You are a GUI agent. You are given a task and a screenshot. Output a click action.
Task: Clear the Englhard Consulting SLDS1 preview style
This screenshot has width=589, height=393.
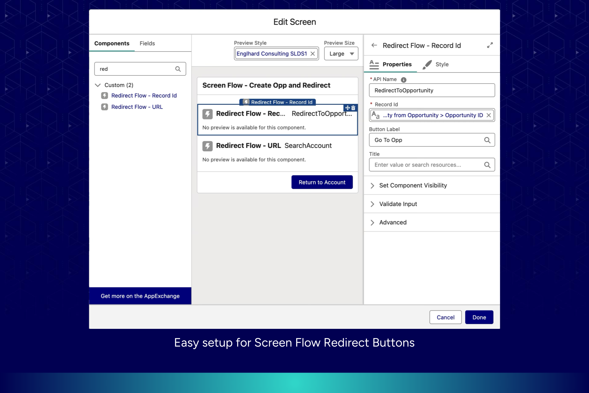(x=313, y=54)
